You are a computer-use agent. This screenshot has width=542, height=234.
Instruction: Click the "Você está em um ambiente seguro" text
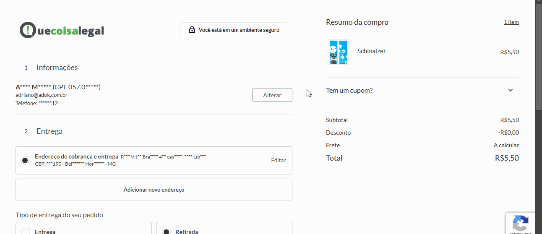pyautogui.click(x=239, y=30)
